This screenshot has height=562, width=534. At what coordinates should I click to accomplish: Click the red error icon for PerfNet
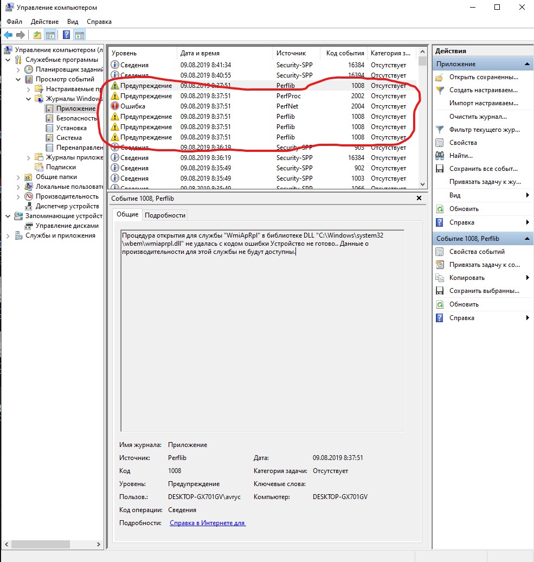click(114, 106)
